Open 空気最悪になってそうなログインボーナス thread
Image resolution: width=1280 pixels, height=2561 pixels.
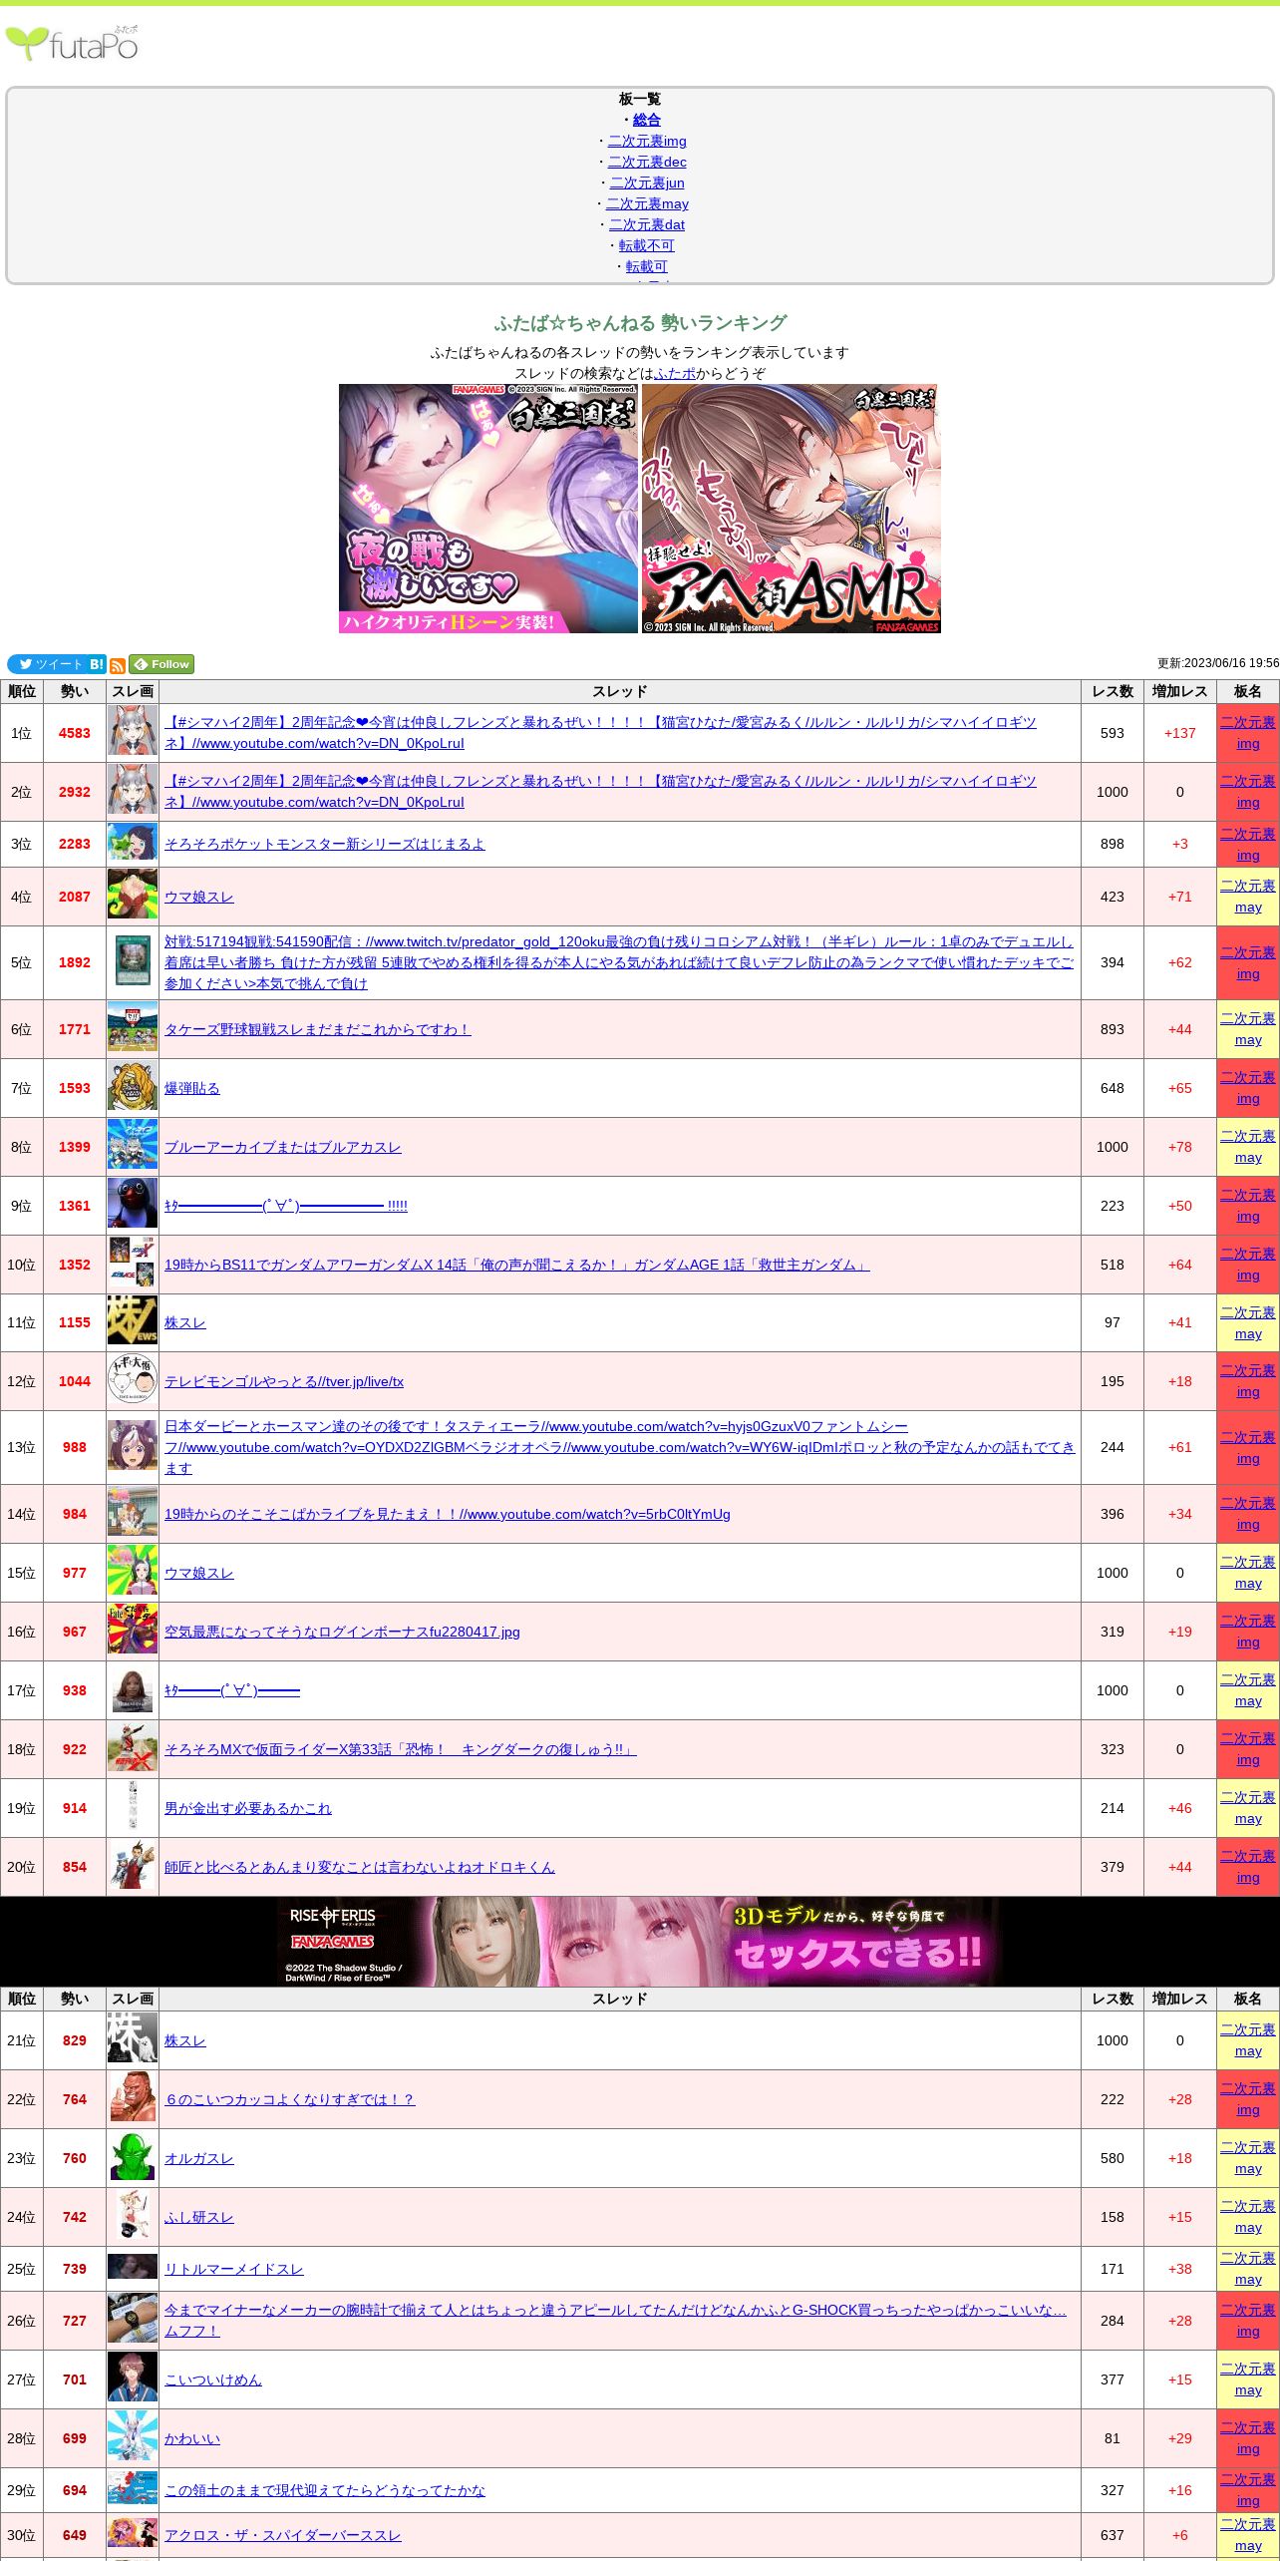pyautogui.click(x=342, y=1632)
